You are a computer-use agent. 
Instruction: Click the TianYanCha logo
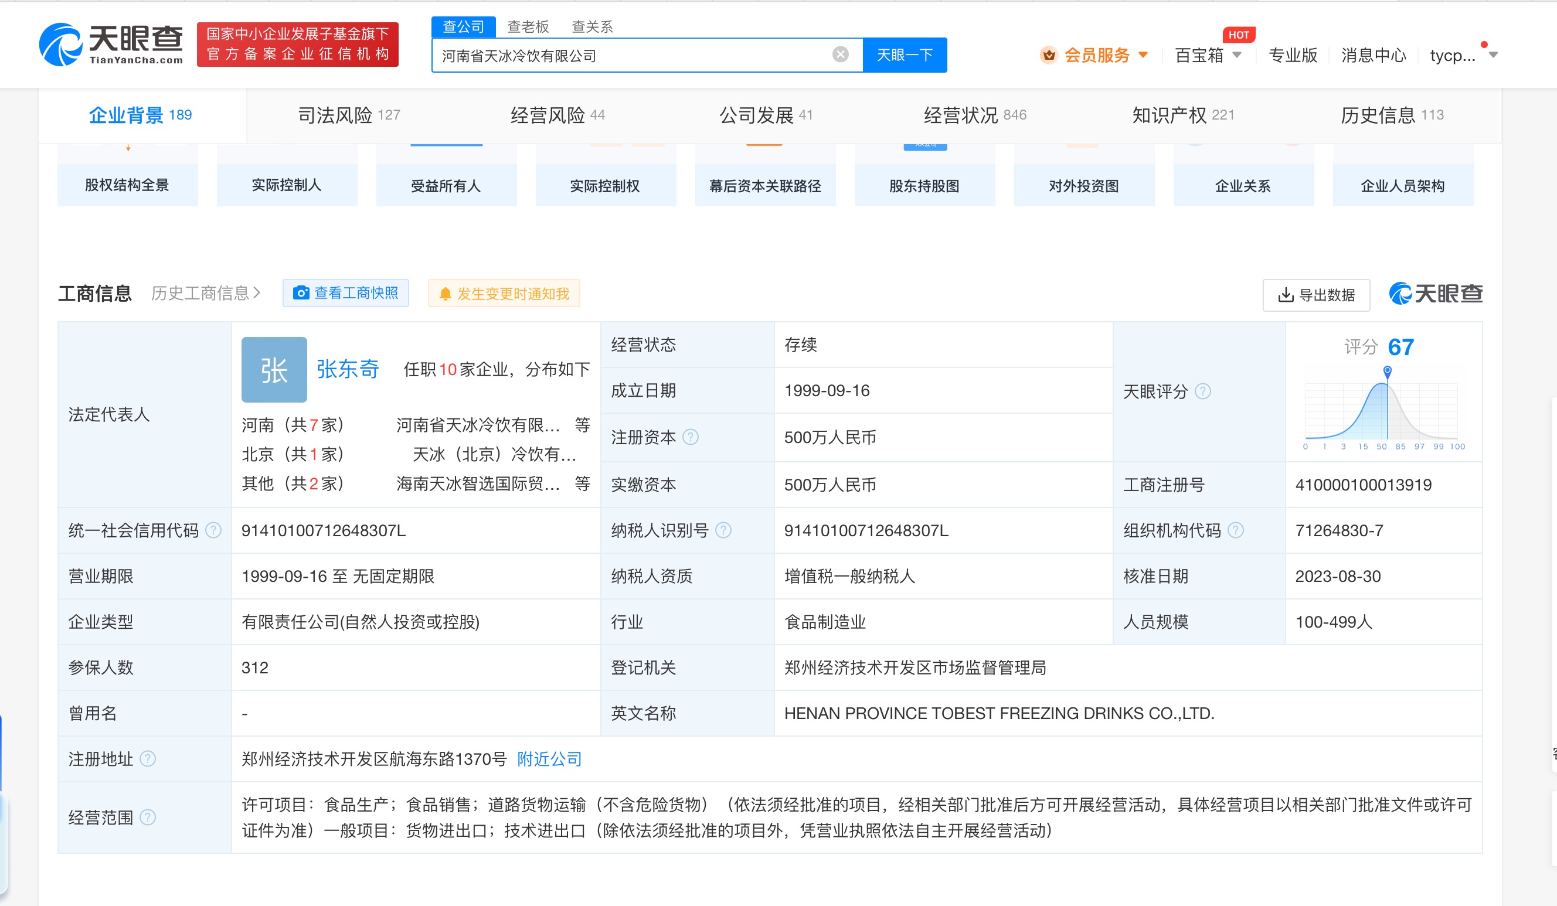(x=111, y=45)
